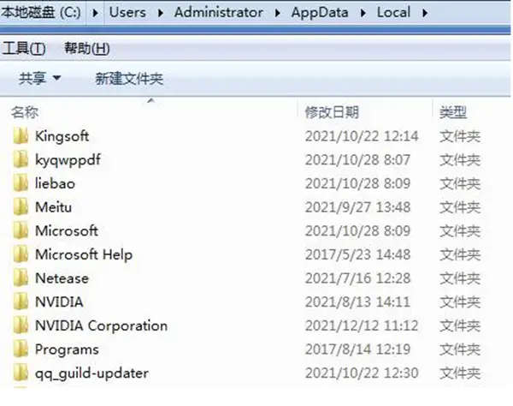Click date 2021/8/13 14:11
513x406 pixels.
tap(357, 302)
